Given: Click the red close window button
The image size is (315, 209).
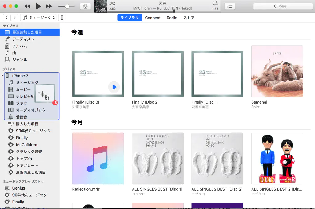Looking at the screenshot, I should [x=5, y=6].
